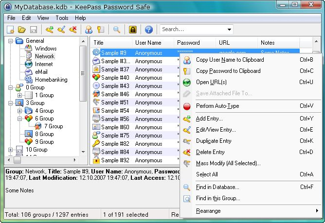325x223 pixels.
Task: Expand the 1 Group tree node
Action: coord(20,95)
